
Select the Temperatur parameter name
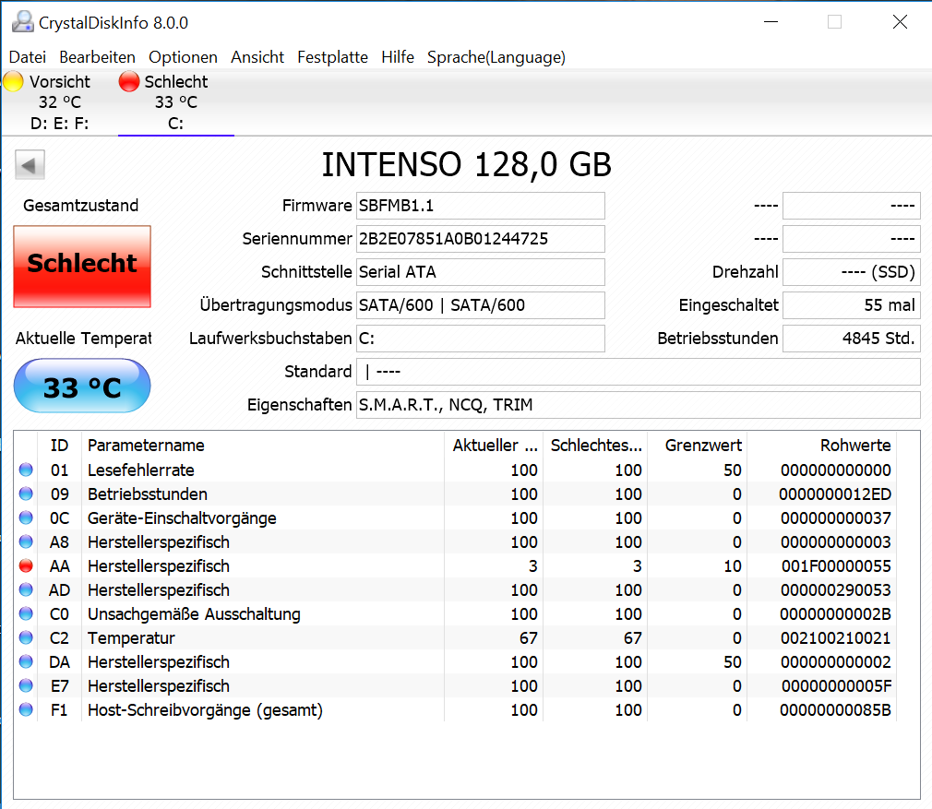pyautogui.click(x=131, y=638)
